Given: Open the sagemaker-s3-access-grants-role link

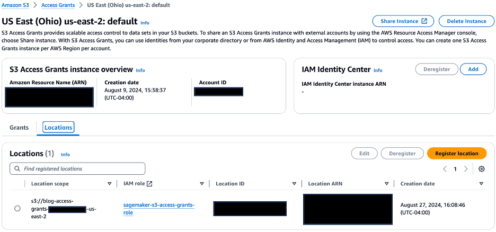Looking at the screenshot, I should (159, 209).
